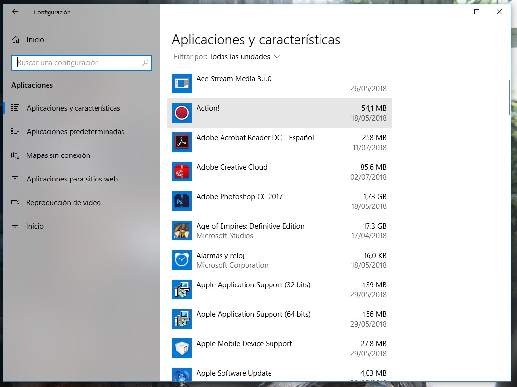The image size is (517, 387).
Task: Click the Apple Mobile Device Support icon
Action: point(182,348)
